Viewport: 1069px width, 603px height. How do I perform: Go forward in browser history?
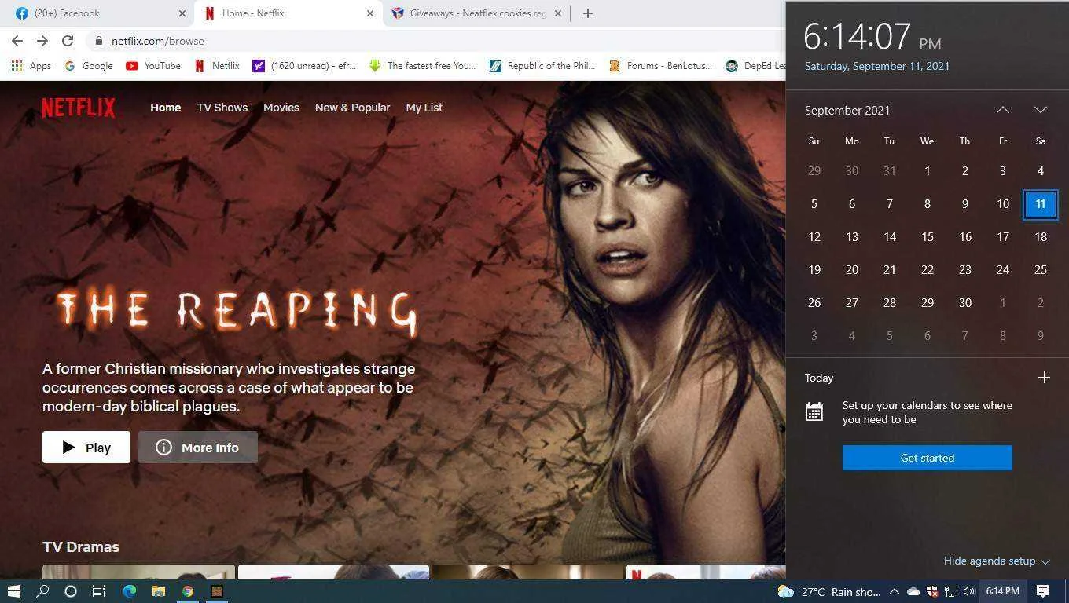click(x=42, y=41)
